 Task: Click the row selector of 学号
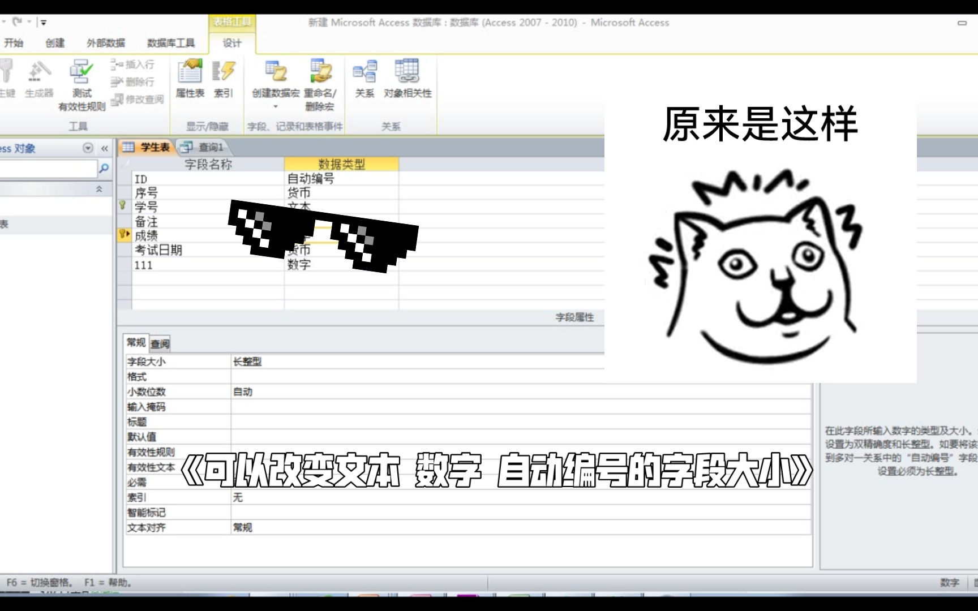pyautogui.click(x=124, y=207)
